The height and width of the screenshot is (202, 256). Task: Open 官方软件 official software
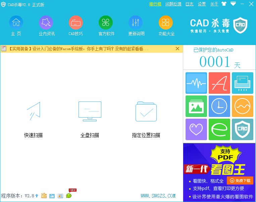pos(106,23)
